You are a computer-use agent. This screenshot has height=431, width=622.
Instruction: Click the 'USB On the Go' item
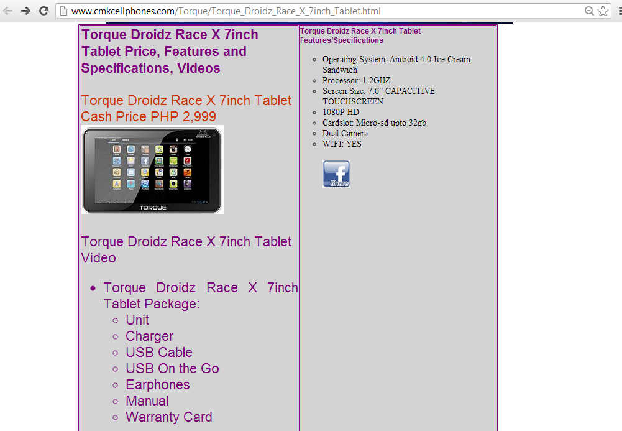click(172, 369)
